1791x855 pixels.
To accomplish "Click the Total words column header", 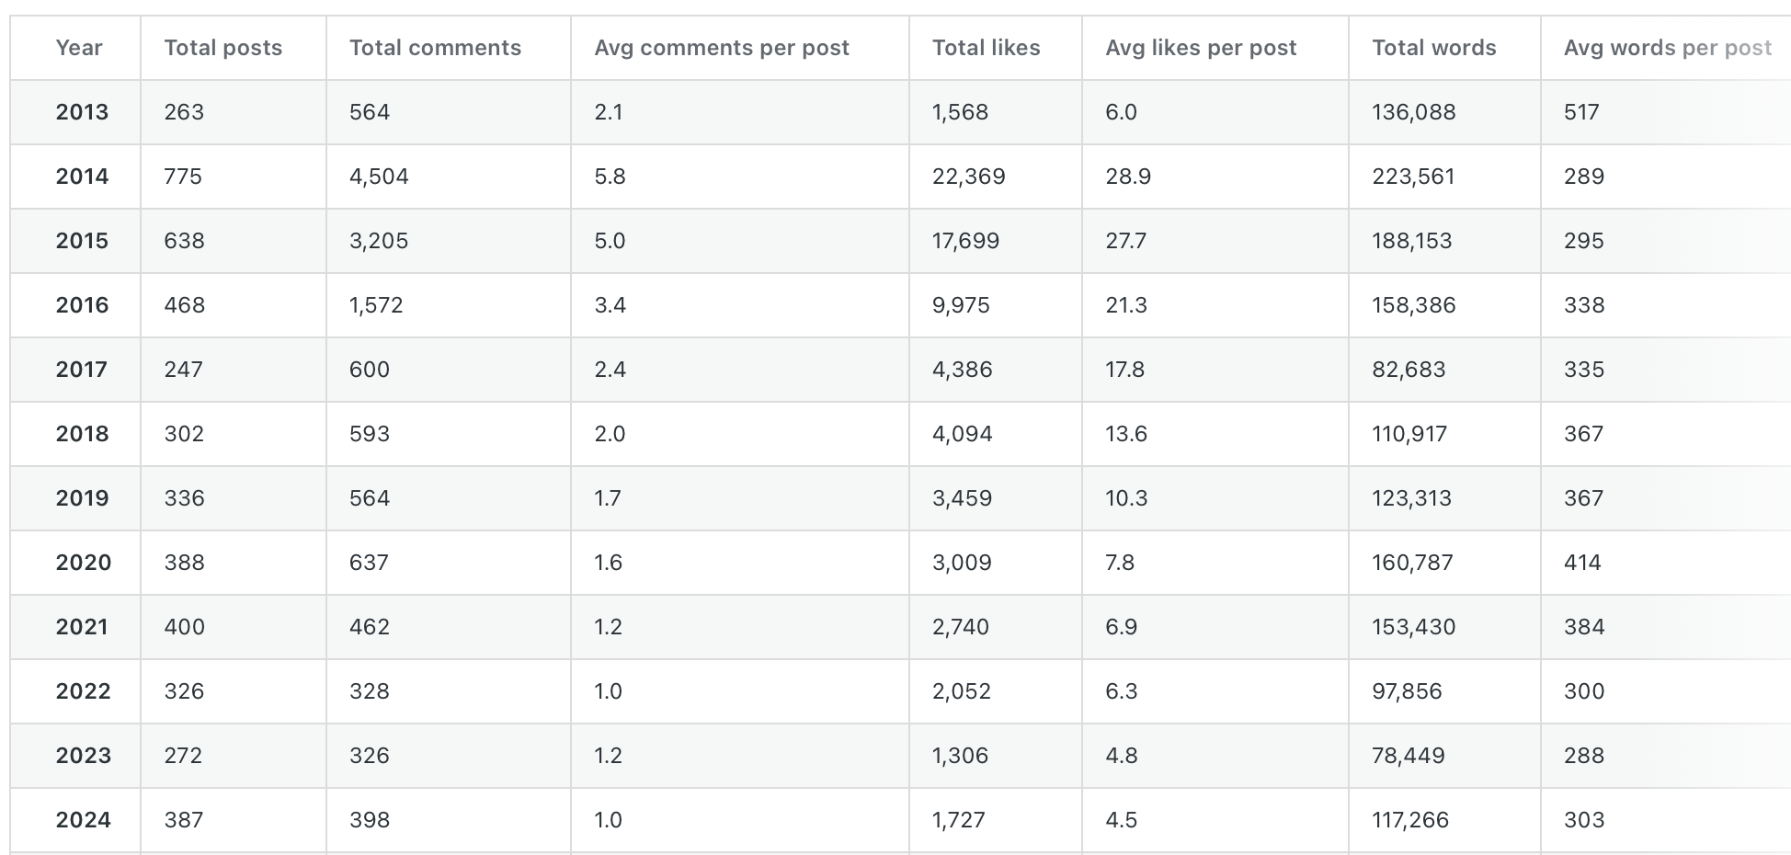I will (x=1433, y=48).
